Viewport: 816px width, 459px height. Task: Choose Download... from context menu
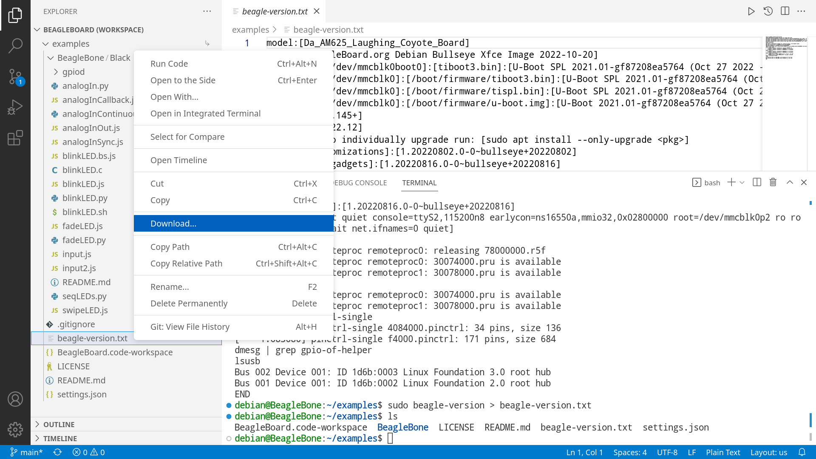[x=173, y=224]
